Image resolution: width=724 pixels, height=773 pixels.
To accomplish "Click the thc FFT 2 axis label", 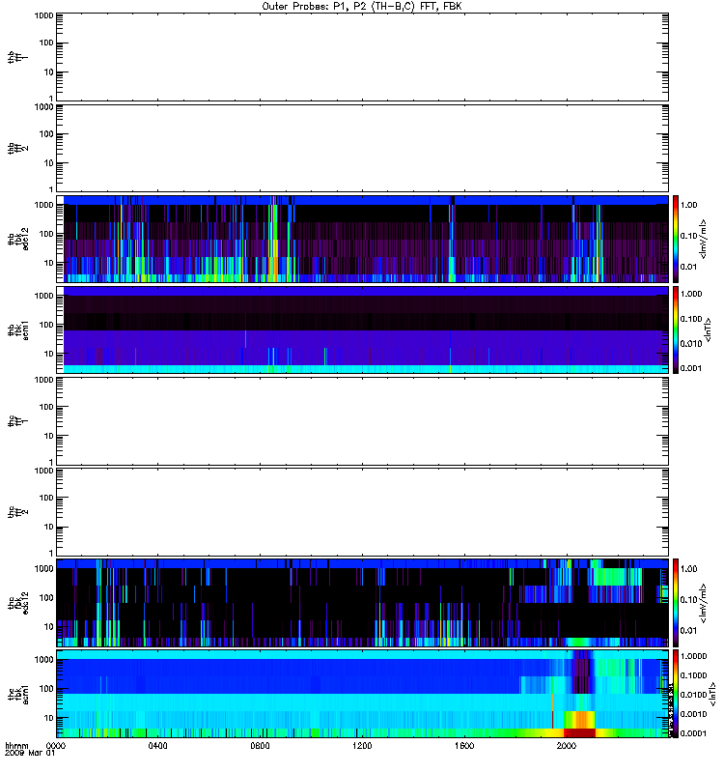I will pyautogui.click(x=18, y=512).
